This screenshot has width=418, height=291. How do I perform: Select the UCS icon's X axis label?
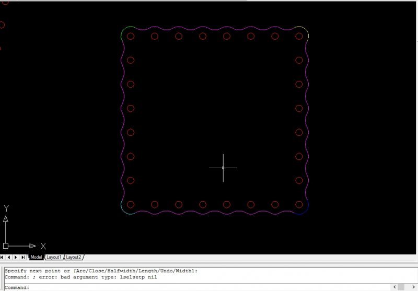43,246
